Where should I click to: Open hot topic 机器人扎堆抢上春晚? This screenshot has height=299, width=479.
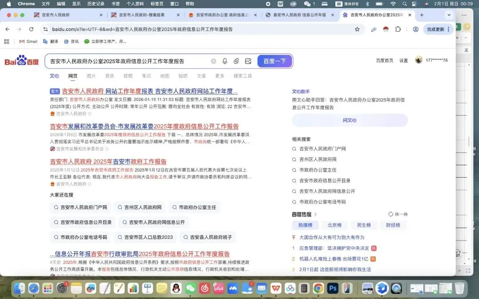334,259
